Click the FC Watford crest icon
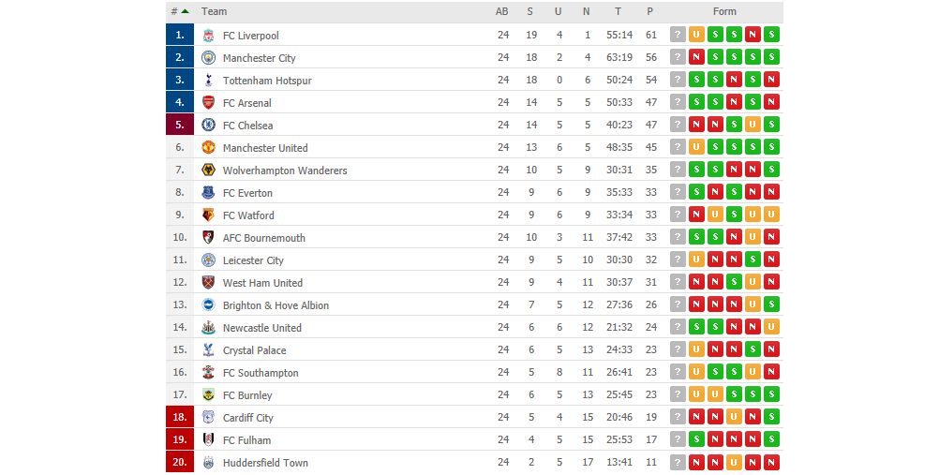Image resolution: width=939 pixels, height=475 pixels. [208, 215]
